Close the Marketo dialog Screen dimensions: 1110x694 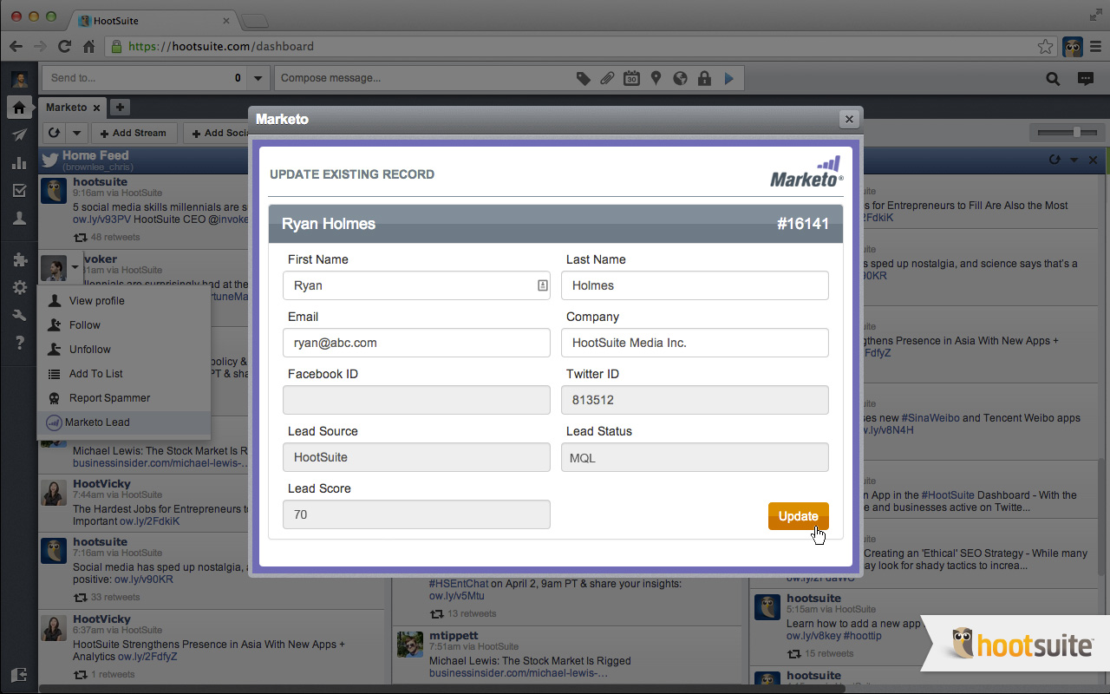(849, 119)
